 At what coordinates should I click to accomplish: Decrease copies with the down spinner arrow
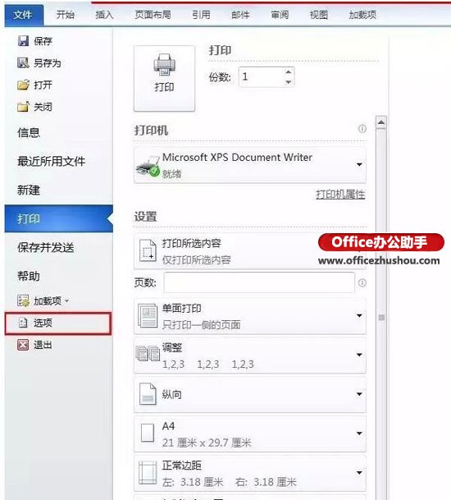coord(289,82)
